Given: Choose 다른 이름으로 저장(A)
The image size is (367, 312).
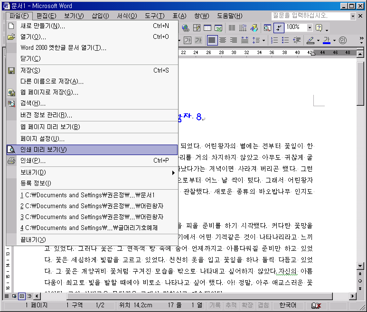Looking at the screenshot, I should pos(93,82).
